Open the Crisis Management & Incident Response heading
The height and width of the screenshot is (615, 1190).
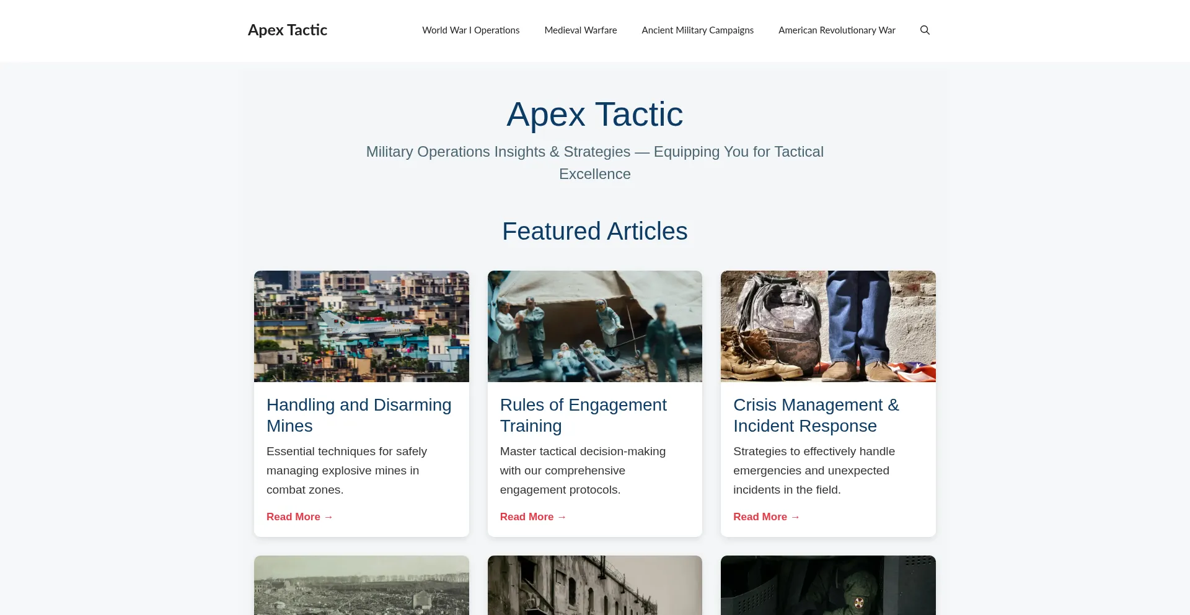pyautogui.click(x=816, y=415)
